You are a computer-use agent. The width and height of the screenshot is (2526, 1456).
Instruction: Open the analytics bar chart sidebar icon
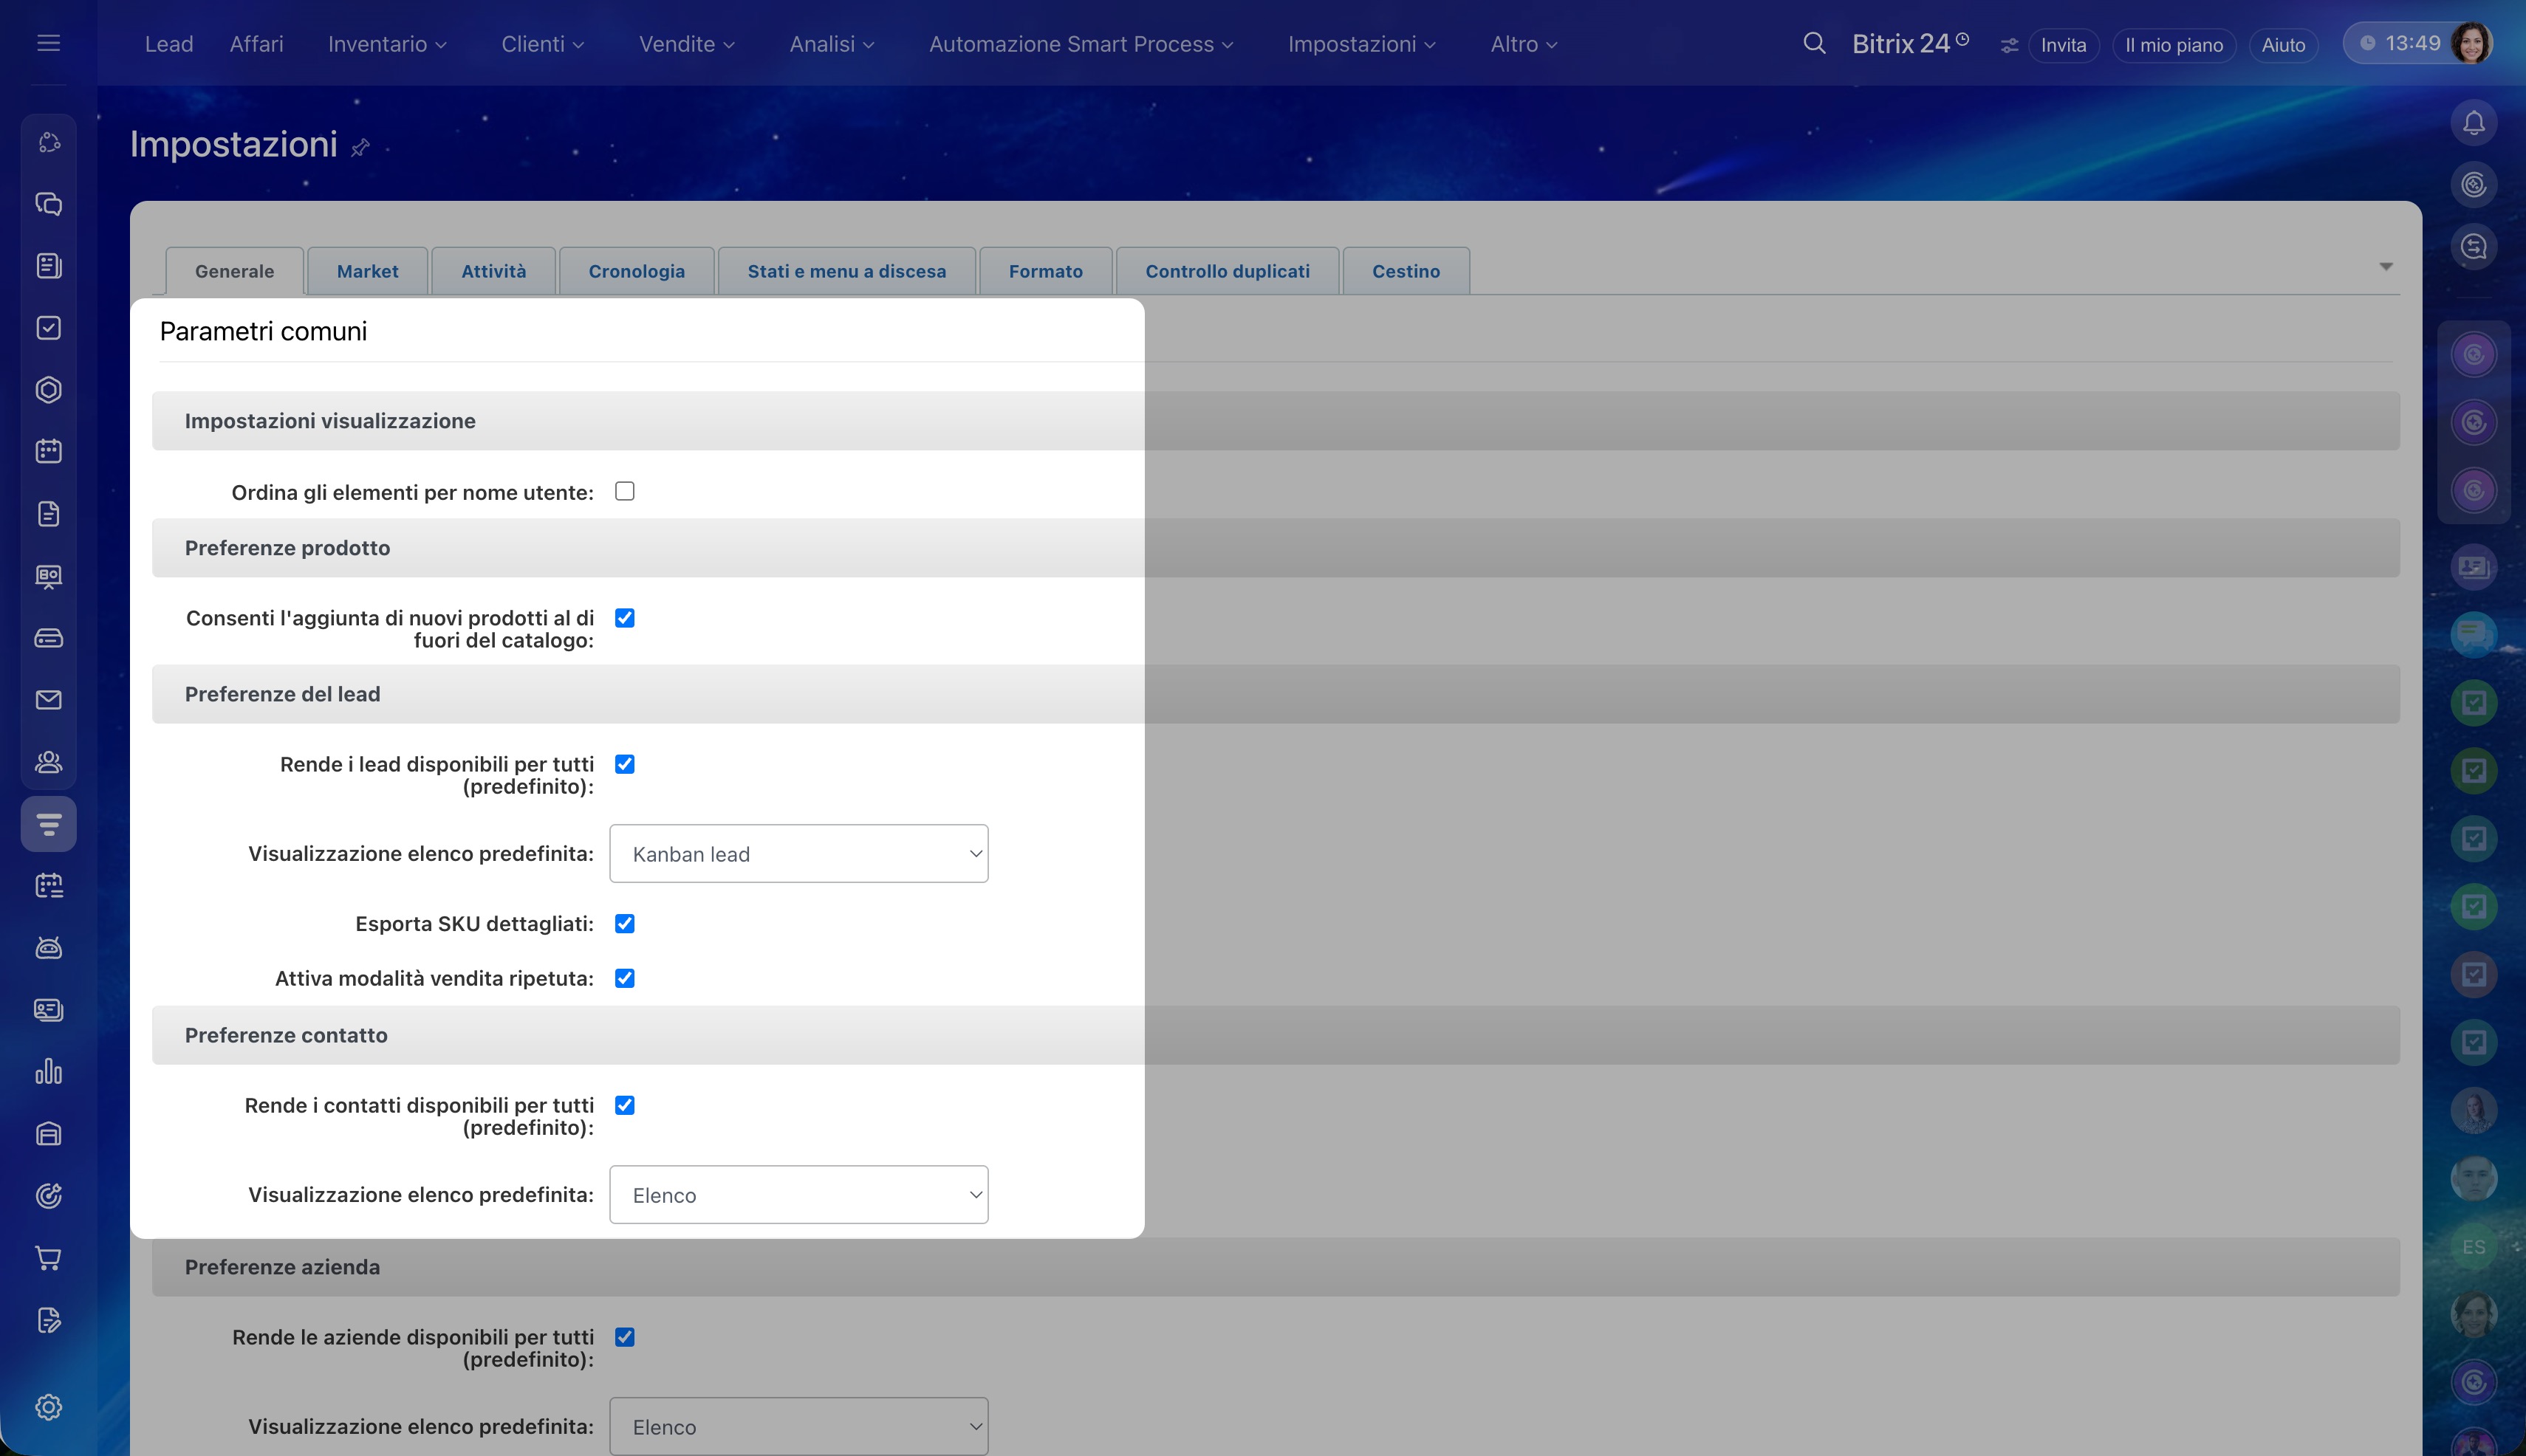[48, 1072]
